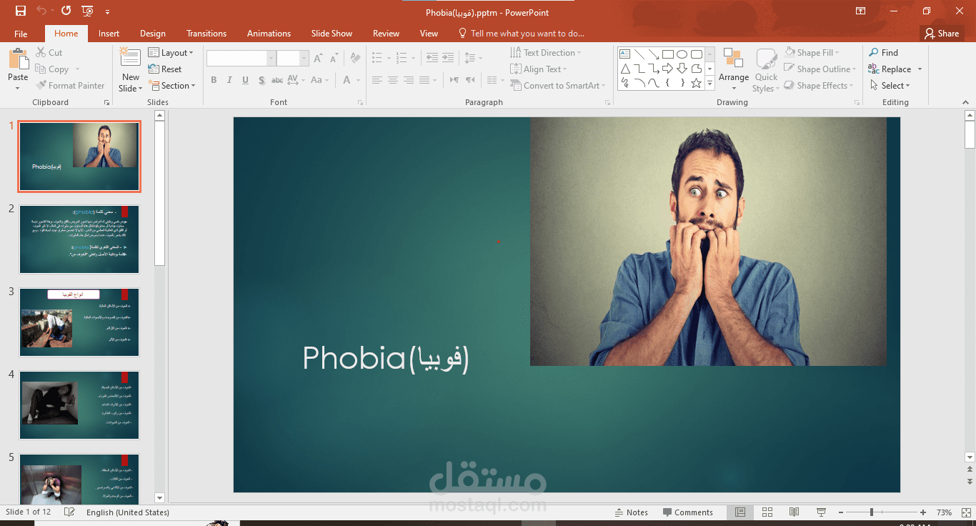The image size is (976, 526).
Task: Open Shape Fill dropdown
Action: pyautogui.click(x=812, y=53)
